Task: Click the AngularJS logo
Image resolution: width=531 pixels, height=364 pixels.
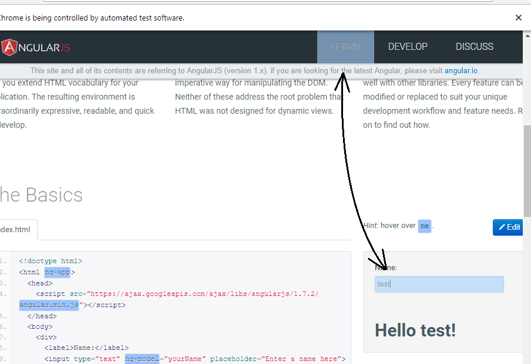Action: pyautogui.click(x=35, y=47)
